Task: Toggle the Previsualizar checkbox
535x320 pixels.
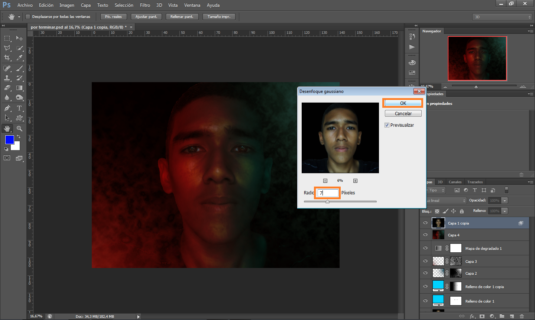Action: [x=387, y=125]
